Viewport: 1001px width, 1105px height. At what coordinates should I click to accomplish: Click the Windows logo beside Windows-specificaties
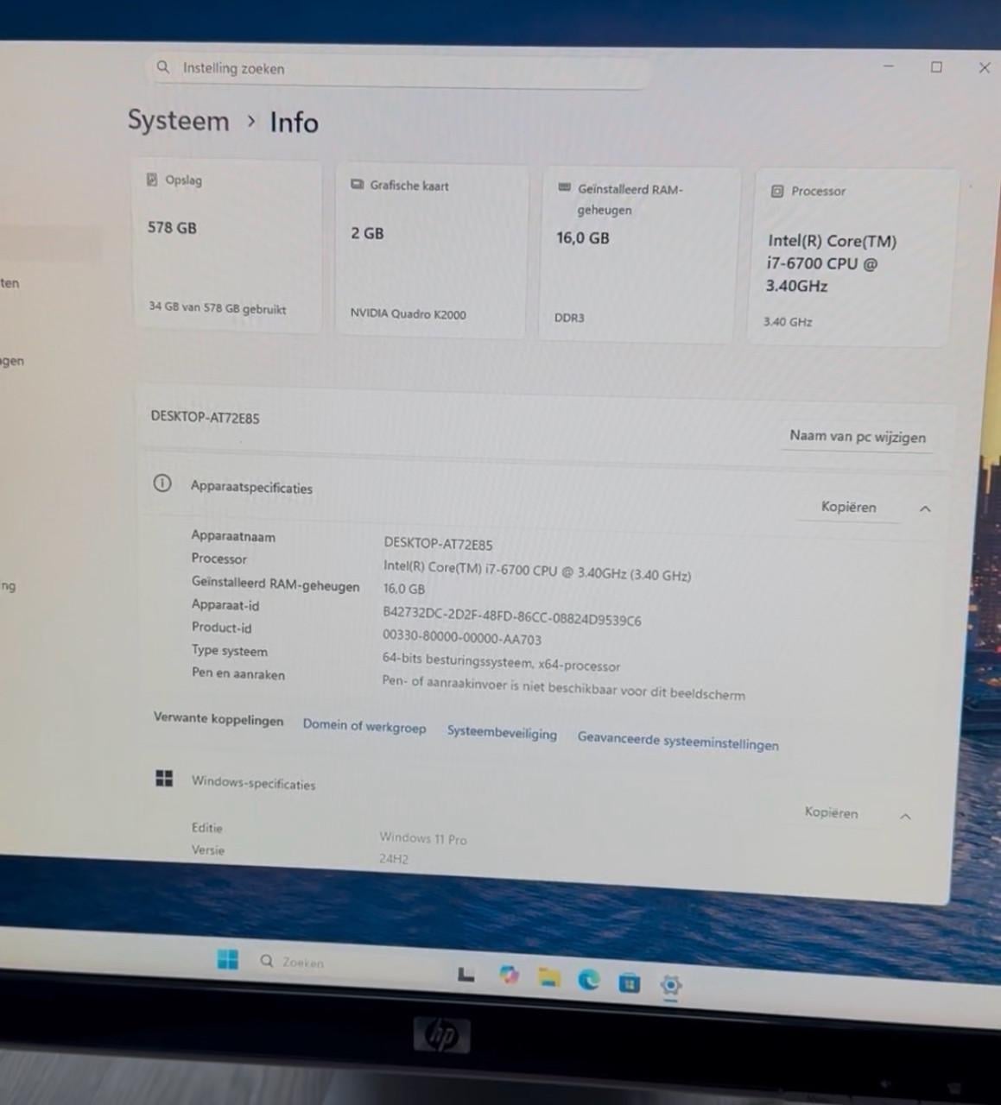click(x=163, y=778)
